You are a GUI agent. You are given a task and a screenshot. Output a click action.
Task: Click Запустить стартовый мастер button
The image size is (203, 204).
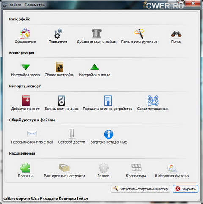pos(140,189)
